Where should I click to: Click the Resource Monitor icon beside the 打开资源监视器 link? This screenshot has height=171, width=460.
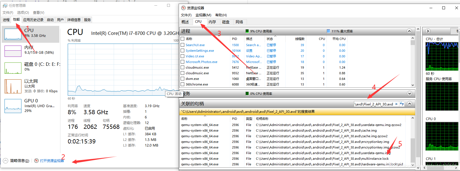coord(36,161)
